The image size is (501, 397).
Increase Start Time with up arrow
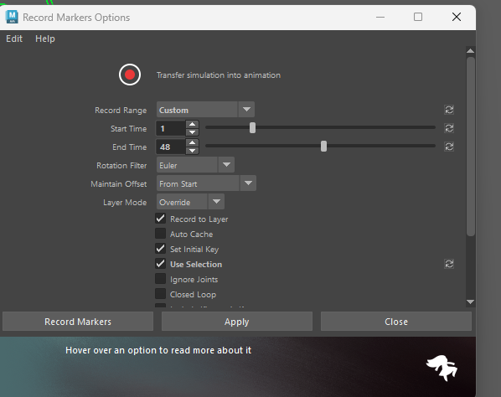pyautogui.click(x=193, y=124)
